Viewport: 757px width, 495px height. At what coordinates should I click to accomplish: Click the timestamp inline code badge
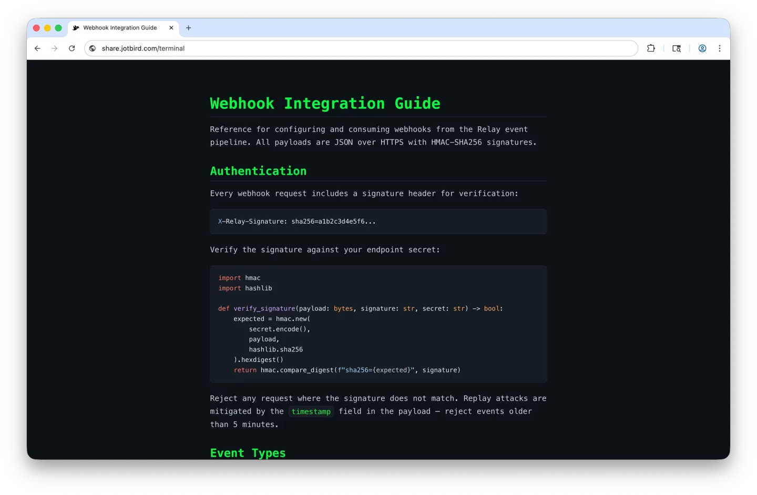(x=311, y=411)
